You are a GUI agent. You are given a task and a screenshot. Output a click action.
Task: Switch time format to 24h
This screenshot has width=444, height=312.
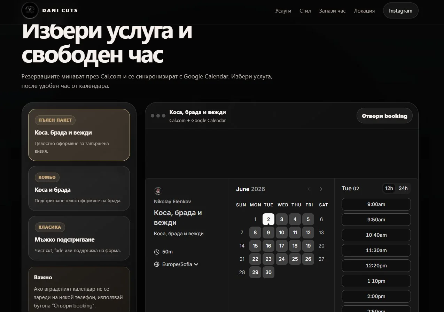(403, 188)
